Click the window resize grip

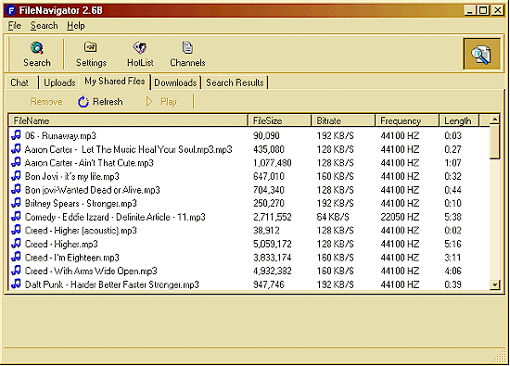click(x=500, y=357)
